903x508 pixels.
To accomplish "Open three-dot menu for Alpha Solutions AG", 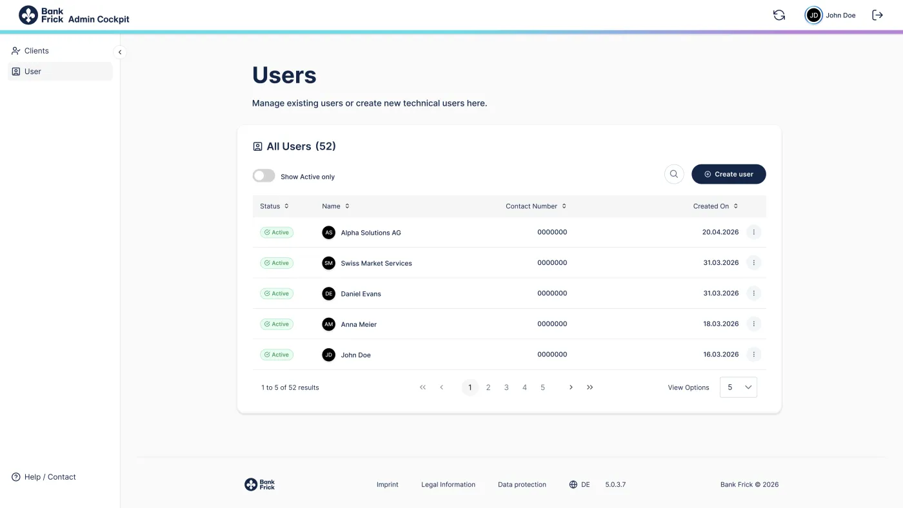I will 753,232.
